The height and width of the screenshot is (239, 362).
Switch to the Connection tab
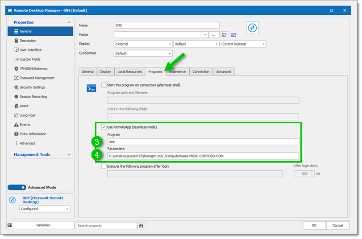201,72
